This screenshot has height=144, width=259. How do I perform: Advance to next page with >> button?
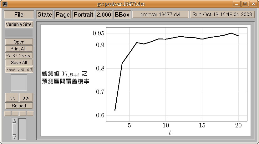pos(26,98)
